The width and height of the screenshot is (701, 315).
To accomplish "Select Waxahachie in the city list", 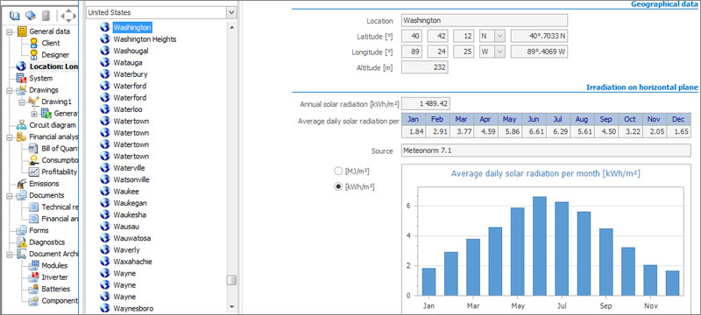I will pos(132,262).
